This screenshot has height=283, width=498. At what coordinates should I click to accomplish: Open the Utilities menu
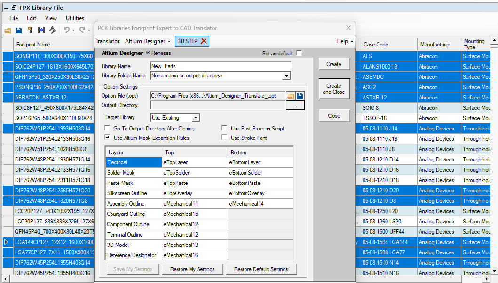click(x=75, y=18)
